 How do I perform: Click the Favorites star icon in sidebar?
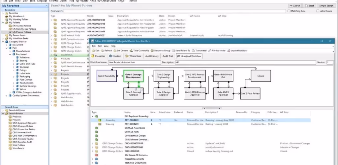pos(7,13)
